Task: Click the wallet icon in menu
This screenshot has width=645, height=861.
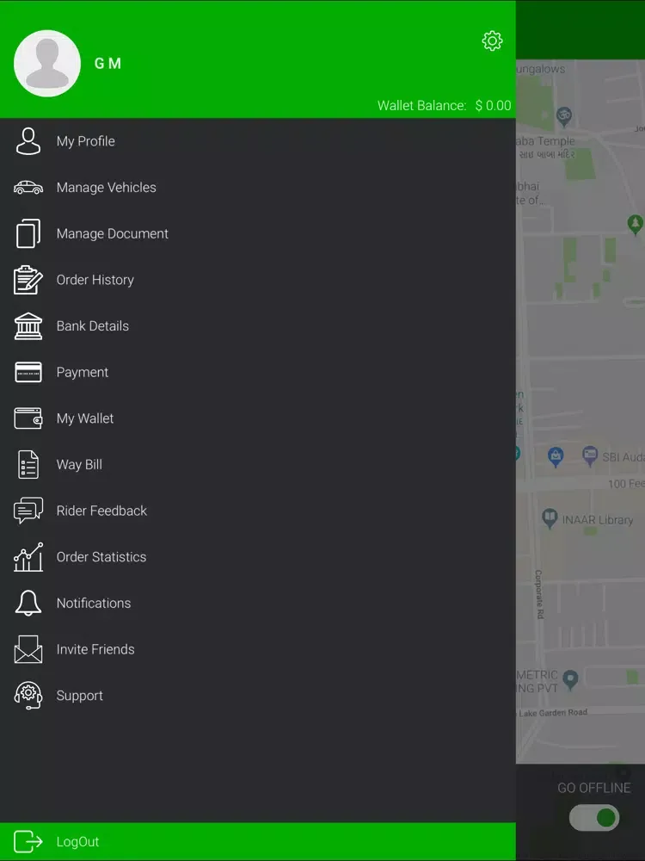Action: point(28,418)
